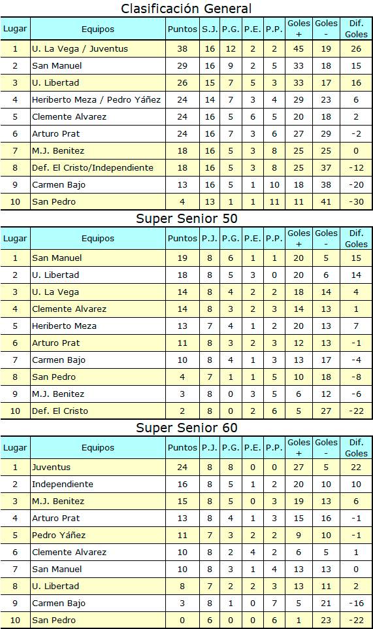Click San Manuel in Clasificación General table
The width and height of the screenshot is (373, 629).
coord(57,66)
